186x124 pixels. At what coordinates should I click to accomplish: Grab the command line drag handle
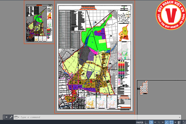point(4,117)
